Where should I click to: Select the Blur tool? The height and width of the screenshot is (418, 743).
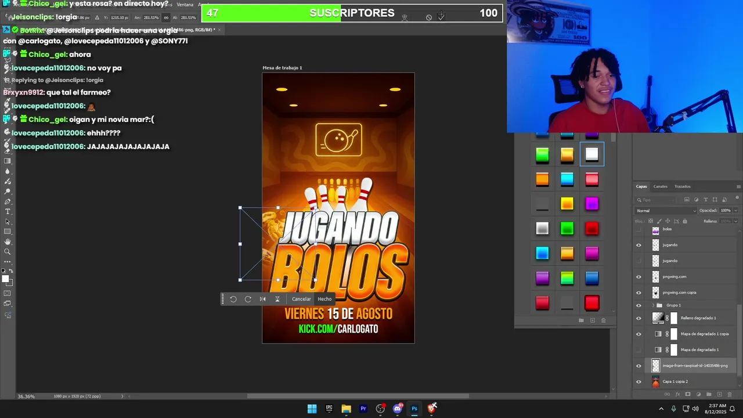8,171
